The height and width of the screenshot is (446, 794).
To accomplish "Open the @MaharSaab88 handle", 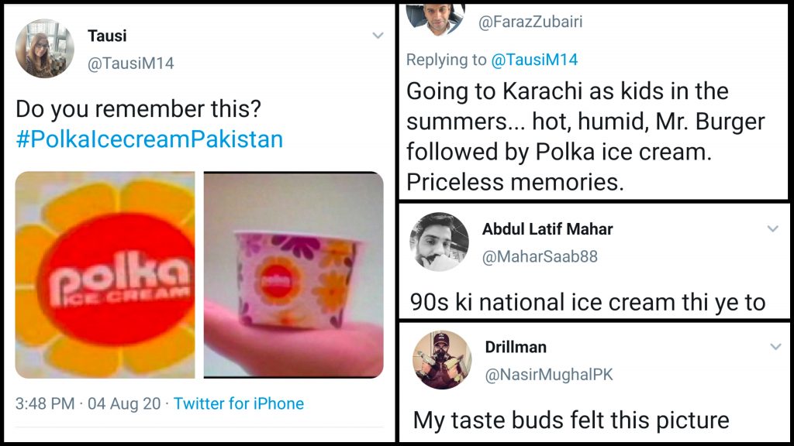I will (540, 256).
